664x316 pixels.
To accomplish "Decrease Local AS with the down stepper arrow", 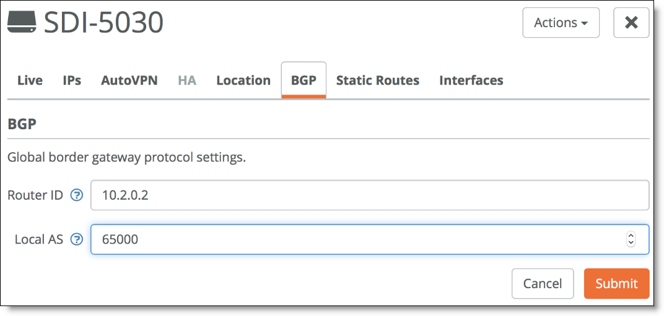I will tap(631, 243).
